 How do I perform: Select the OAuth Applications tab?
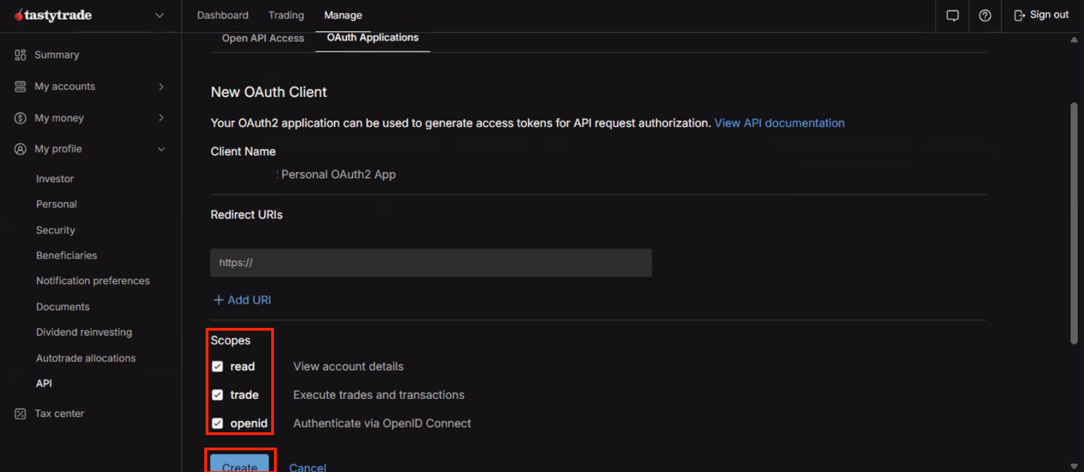click(373, 38)
